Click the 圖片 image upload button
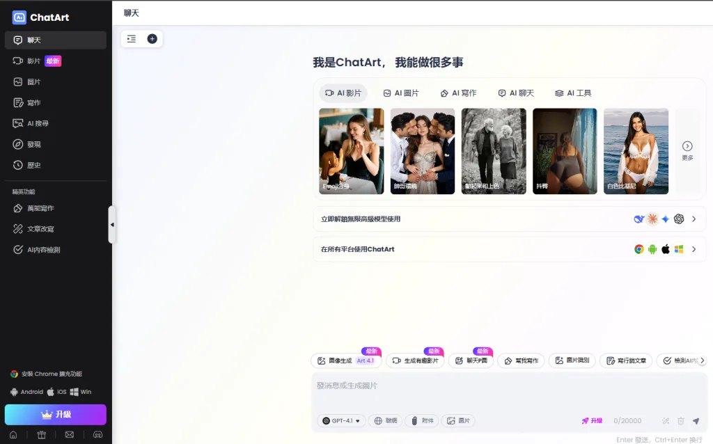Image resolution: width=713 pixels, height=444 pixels. click(458, 421)
